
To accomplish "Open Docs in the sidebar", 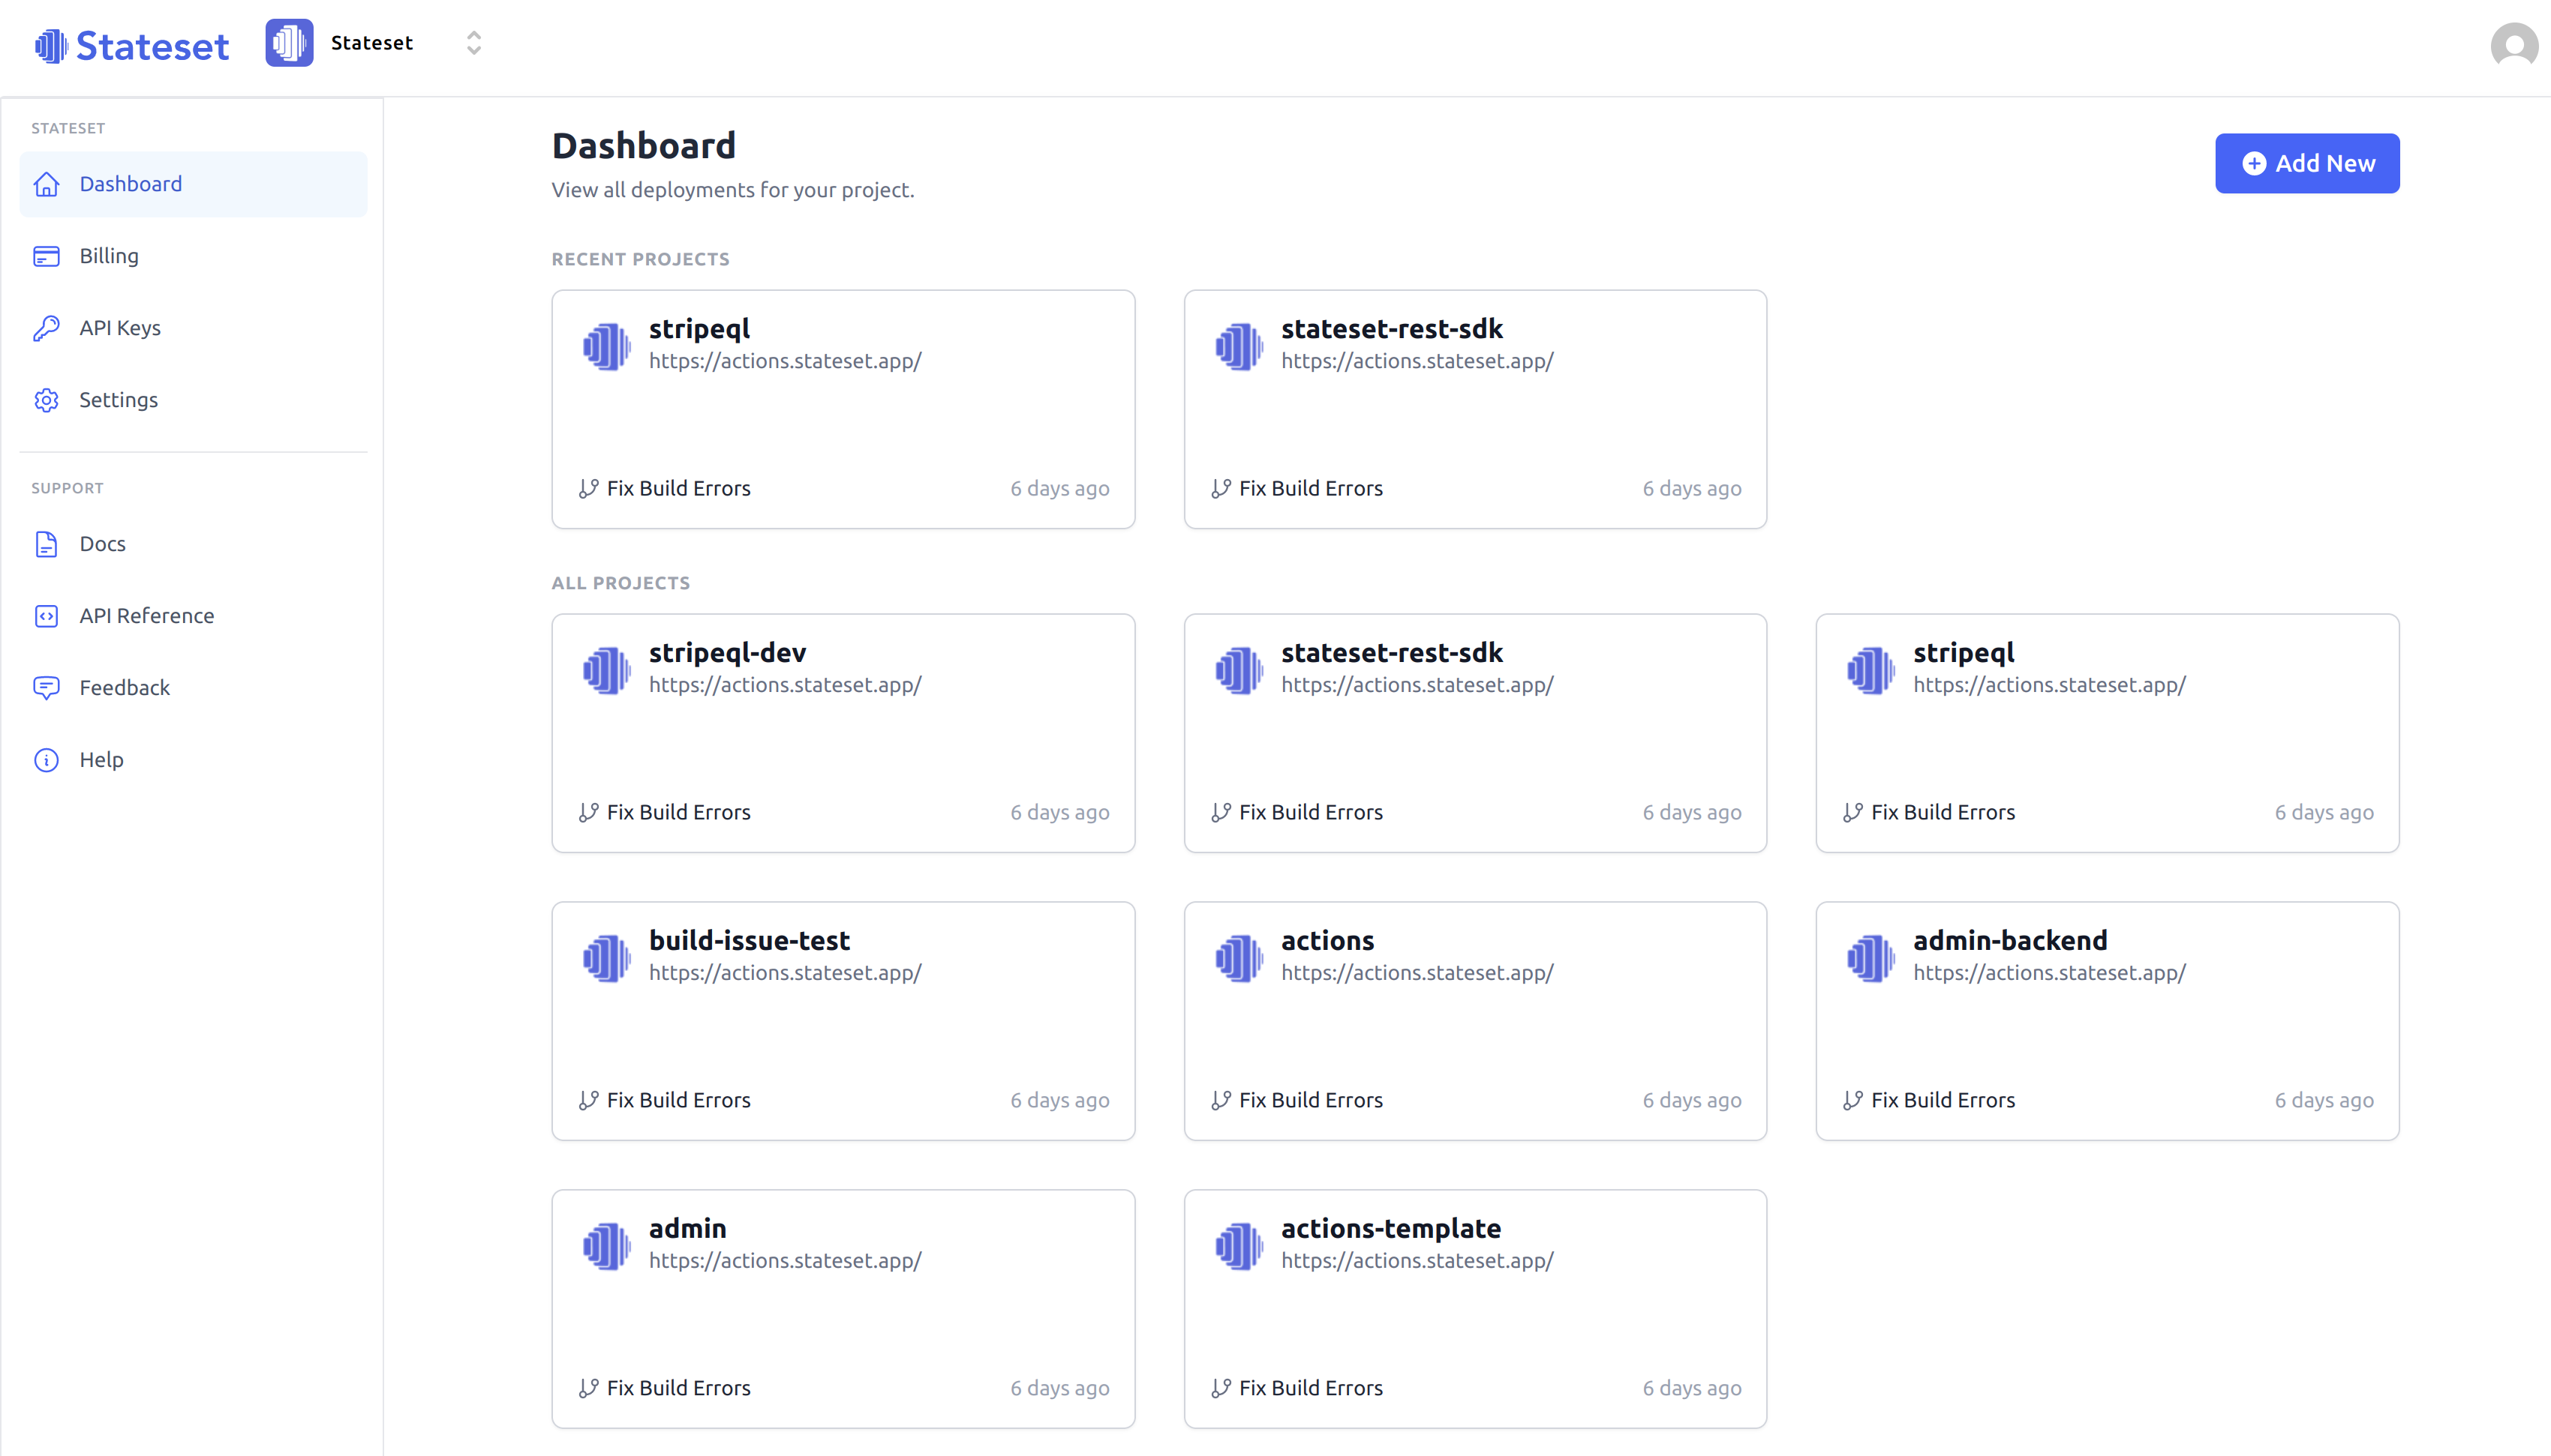I will pos(193,544).
